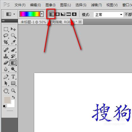Viewport: 132px width, 132px height.
Task: Select the Magic Wand tool
Action: pos(13,36)
